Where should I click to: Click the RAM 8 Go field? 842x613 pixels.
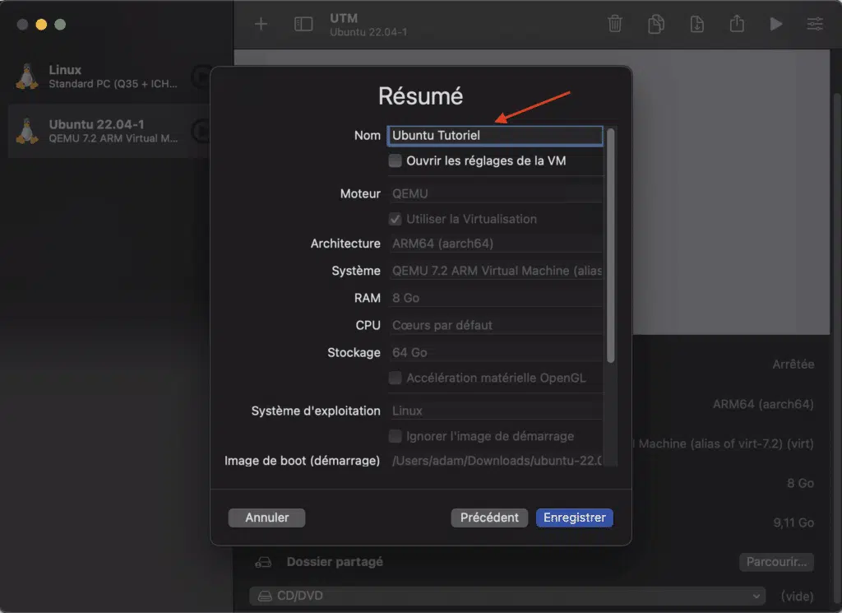(495, 298)
